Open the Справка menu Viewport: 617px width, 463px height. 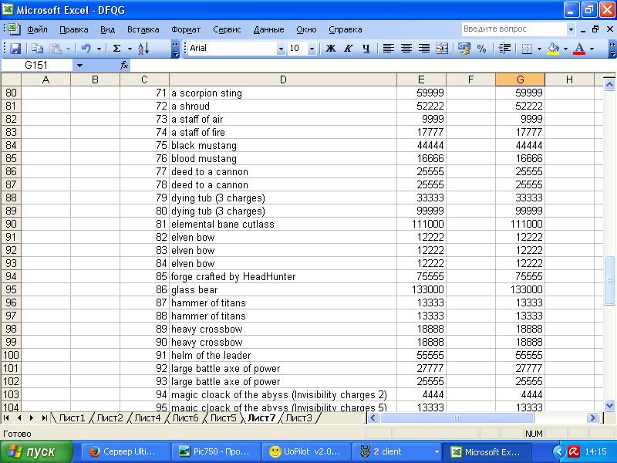click(x=345, y=29)
